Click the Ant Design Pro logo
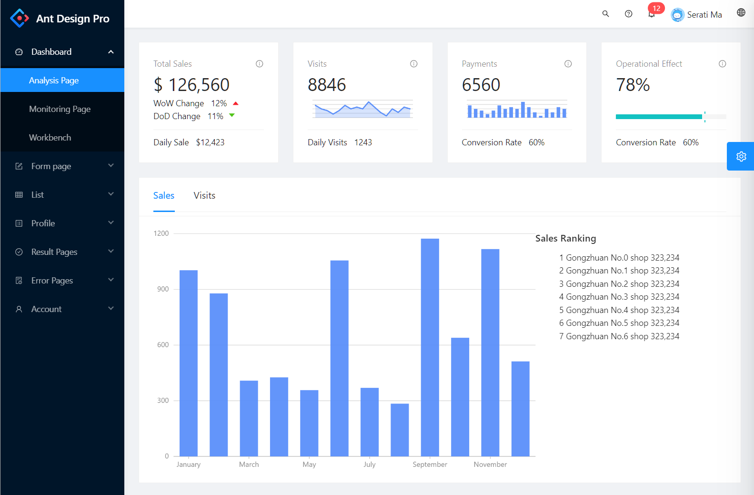Viewport: 754px width, 495px height. 60,19
